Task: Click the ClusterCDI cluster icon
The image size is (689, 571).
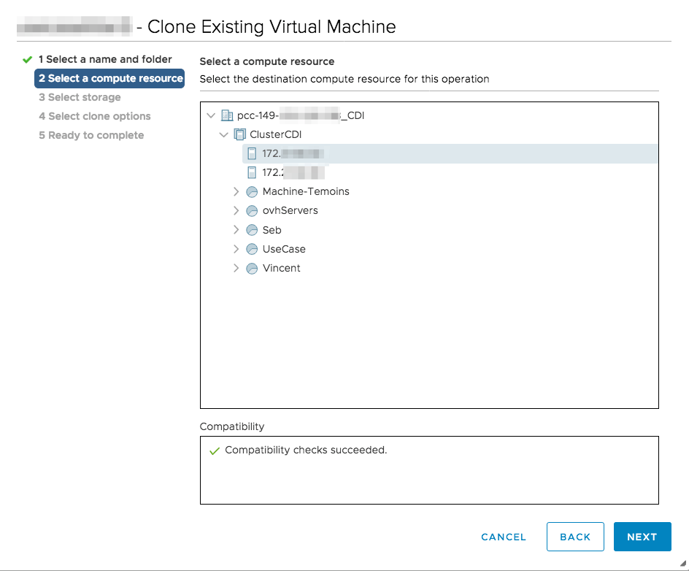Action: 239,134
